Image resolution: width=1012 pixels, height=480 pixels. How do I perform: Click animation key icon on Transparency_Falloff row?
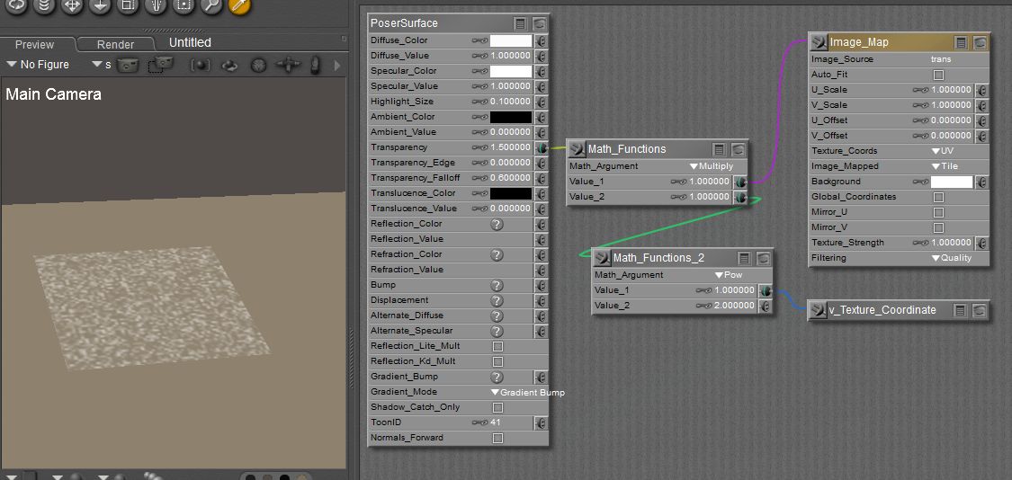coord(479,178)
